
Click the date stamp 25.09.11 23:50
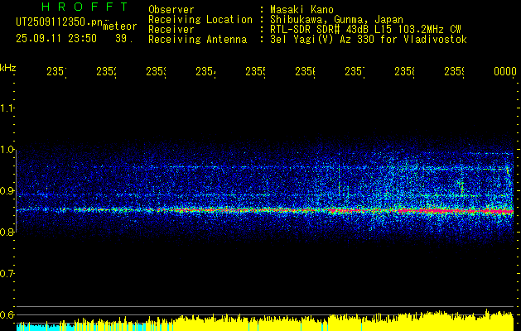pyautogui.click(x=56, y=39)
